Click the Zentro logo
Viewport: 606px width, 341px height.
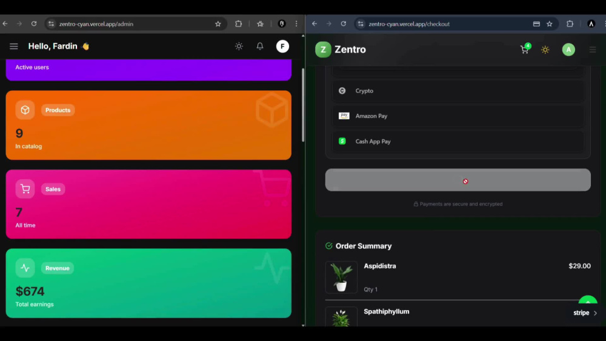click(341, 50)
